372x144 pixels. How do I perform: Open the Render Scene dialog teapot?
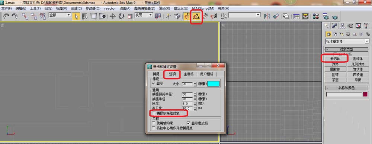coord(326,16)
